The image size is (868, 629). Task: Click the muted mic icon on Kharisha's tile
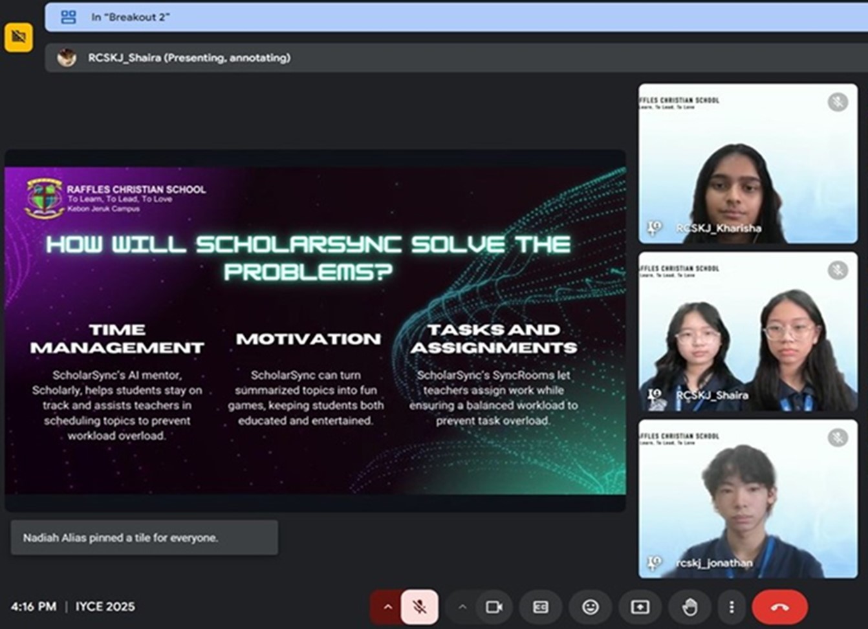pyautogui.click(x=838, y=102)
